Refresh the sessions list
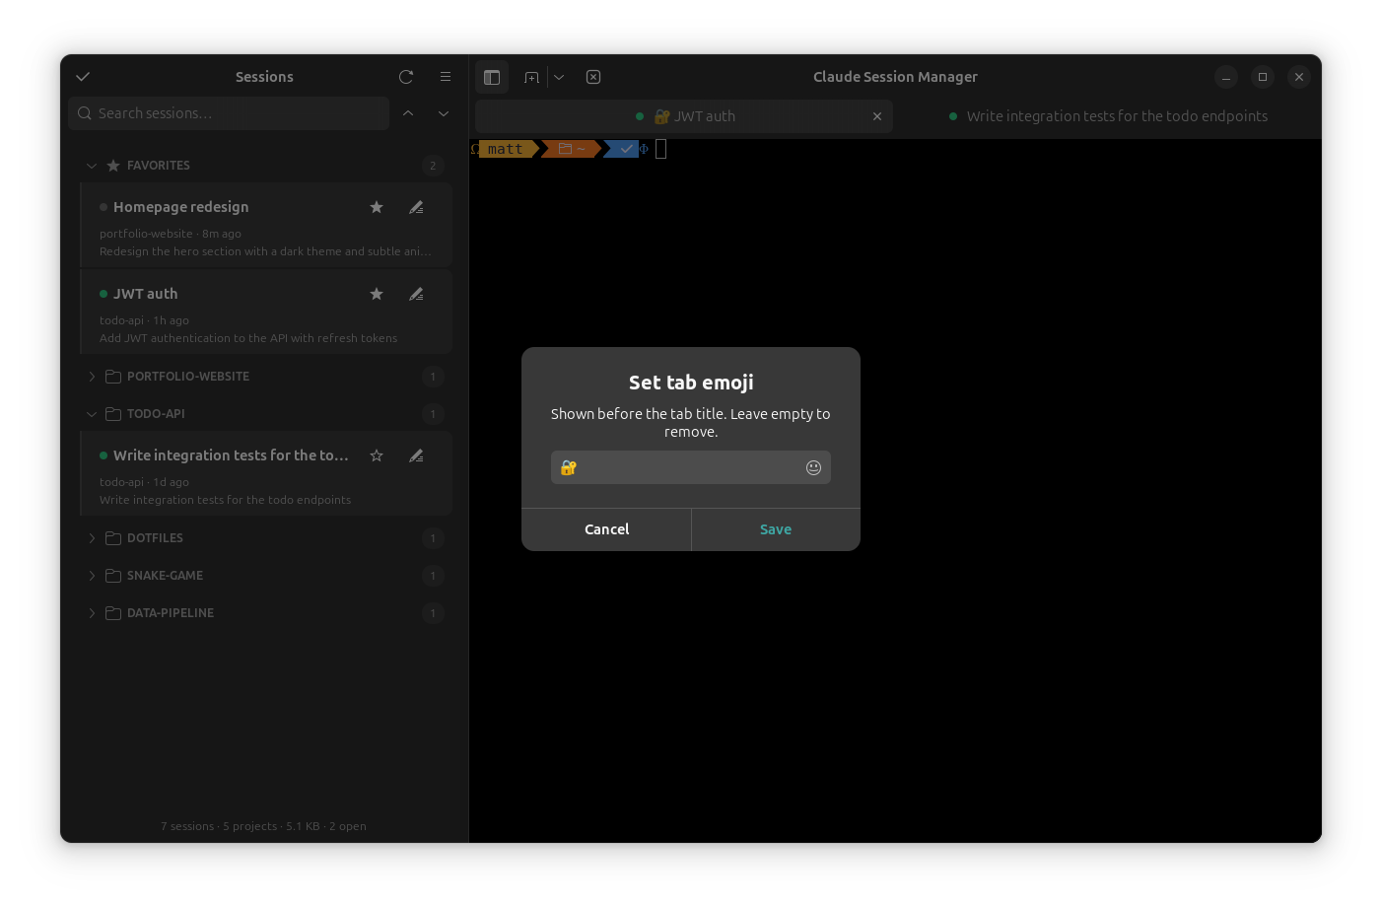The image size is (1382, 909). (x=406, y=77)
